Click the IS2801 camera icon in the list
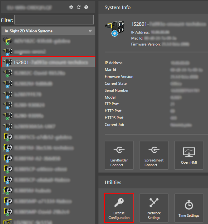Screen dimensions: 208x224 (7, 62)
